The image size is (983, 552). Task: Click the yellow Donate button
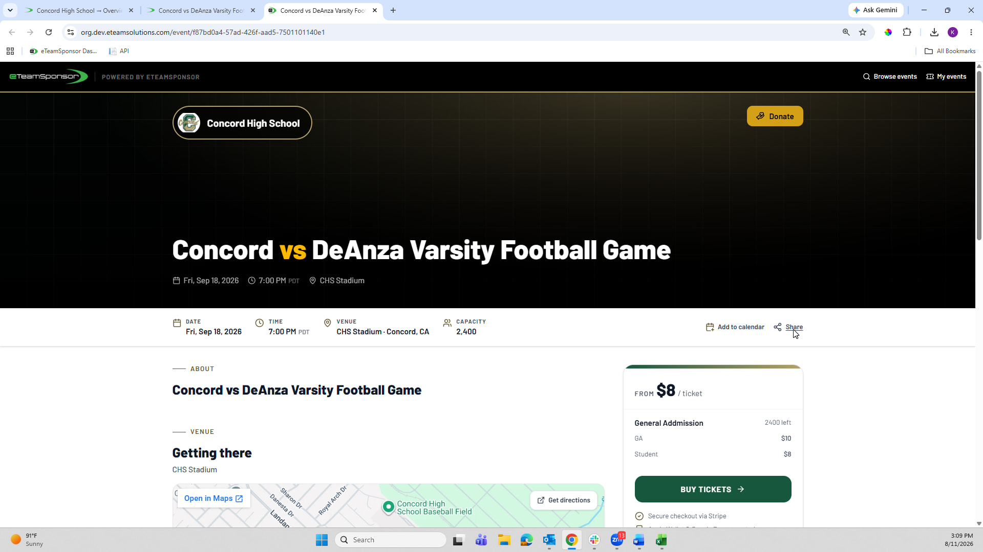(x=775, y=116)
